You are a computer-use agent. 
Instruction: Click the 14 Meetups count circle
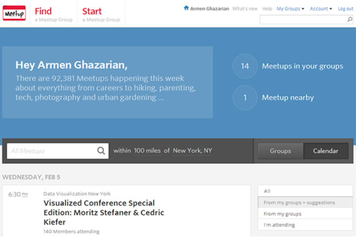pyautogui.click(x=245, y=66)
